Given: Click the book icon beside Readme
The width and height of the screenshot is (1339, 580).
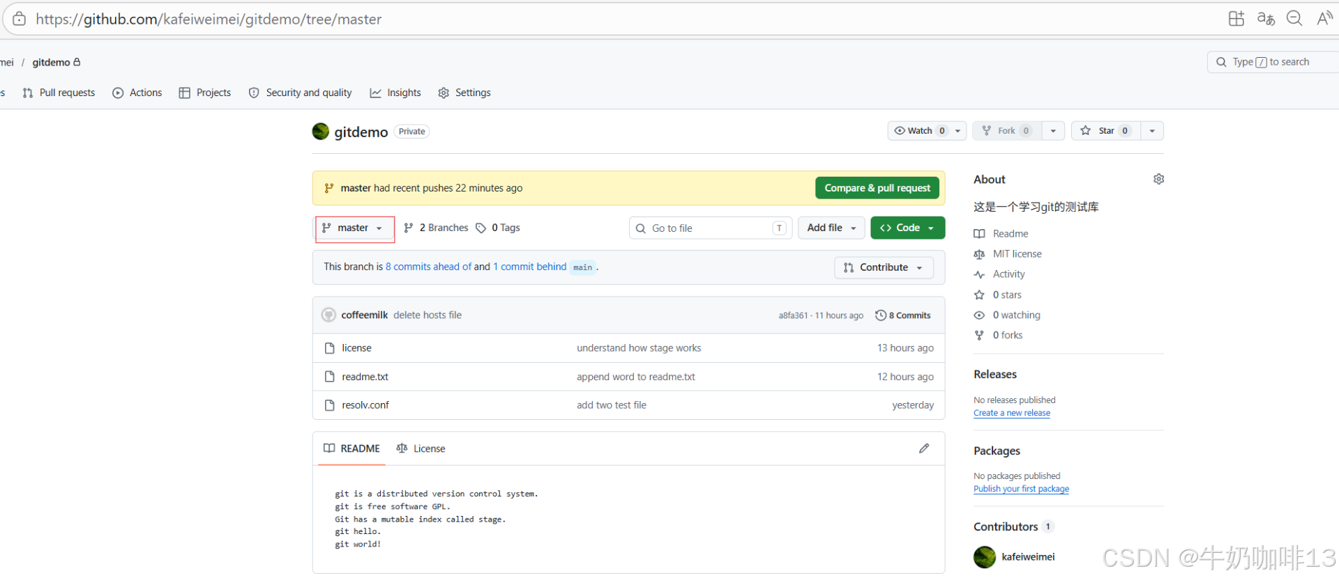Looking at the screenshot, I should click(x=979, y=234).
